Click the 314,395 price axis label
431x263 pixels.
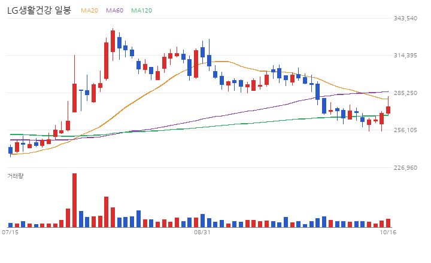(405, 56)
